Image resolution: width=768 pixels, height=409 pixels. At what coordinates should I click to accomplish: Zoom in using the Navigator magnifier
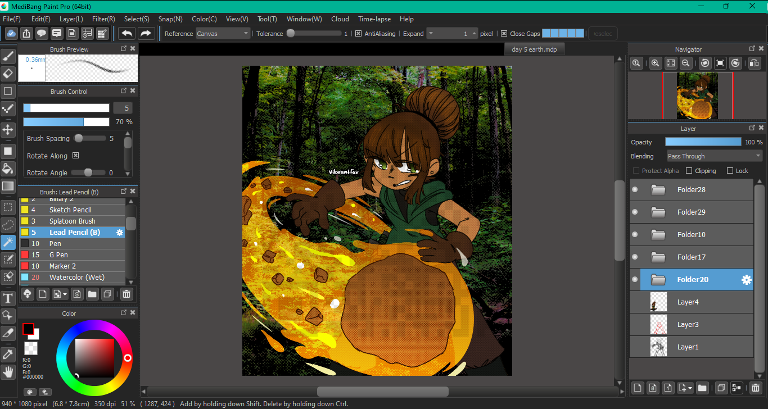pyautogui.click(x=655, y=63)
